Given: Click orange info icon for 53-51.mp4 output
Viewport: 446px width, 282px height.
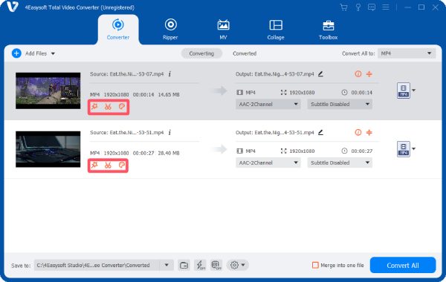Looking at the screenshot, I should tap(358, 133).
